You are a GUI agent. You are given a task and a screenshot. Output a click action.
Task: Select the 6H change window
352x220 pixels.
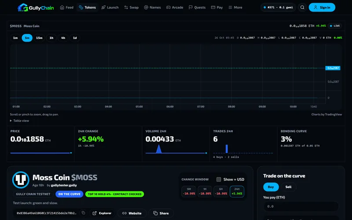[x=221, y=191]
